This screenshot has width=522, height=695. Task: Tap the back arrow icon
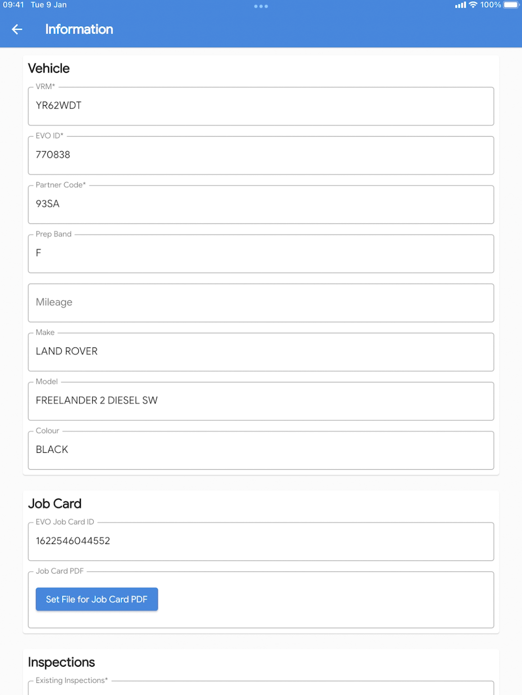pyautogui.click(x=17, y=30)
